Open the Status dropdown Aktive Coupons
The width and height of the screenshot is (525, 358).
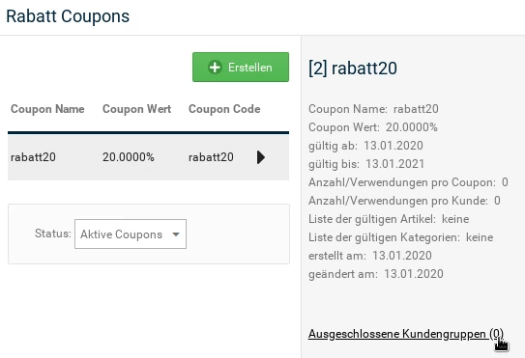point(131,234)
